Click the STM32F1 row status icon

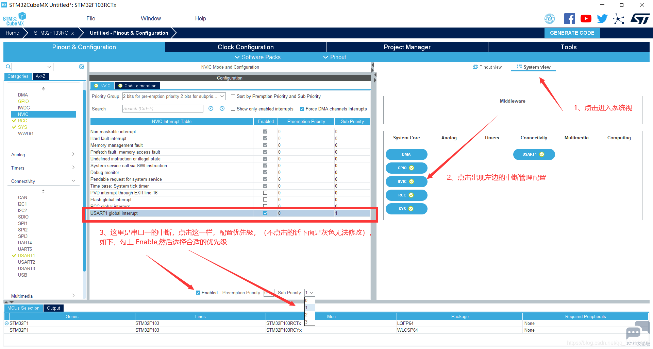pyautogui.click(x=6, y=324)
